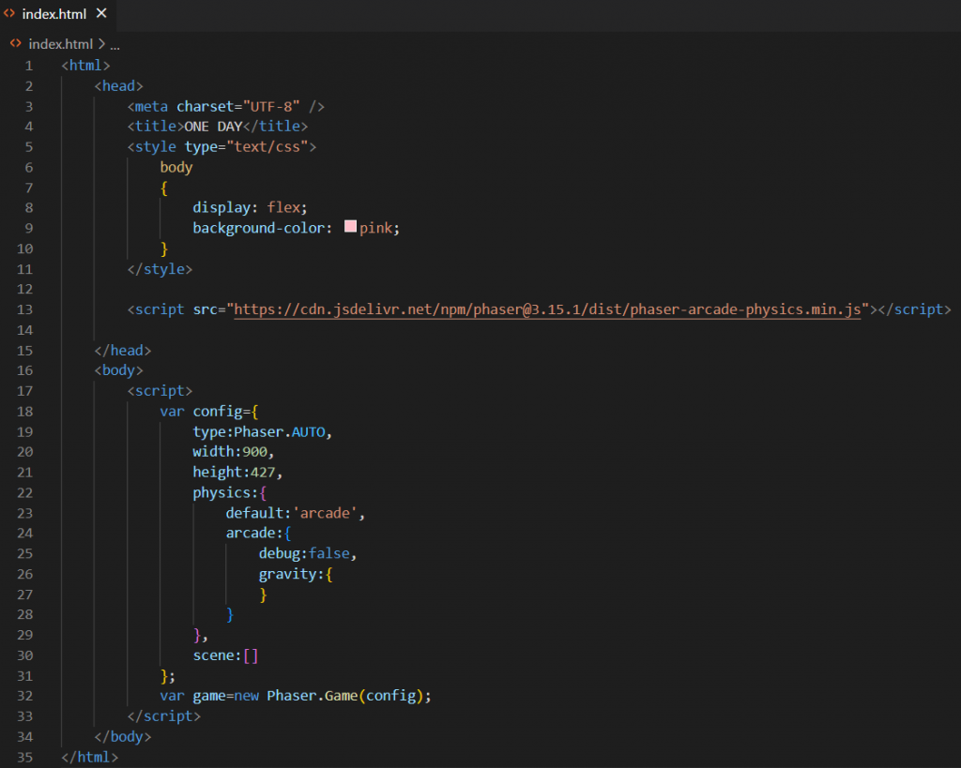Select the index.html editor tab
The image size is (961, 768).
pos(57,13)
